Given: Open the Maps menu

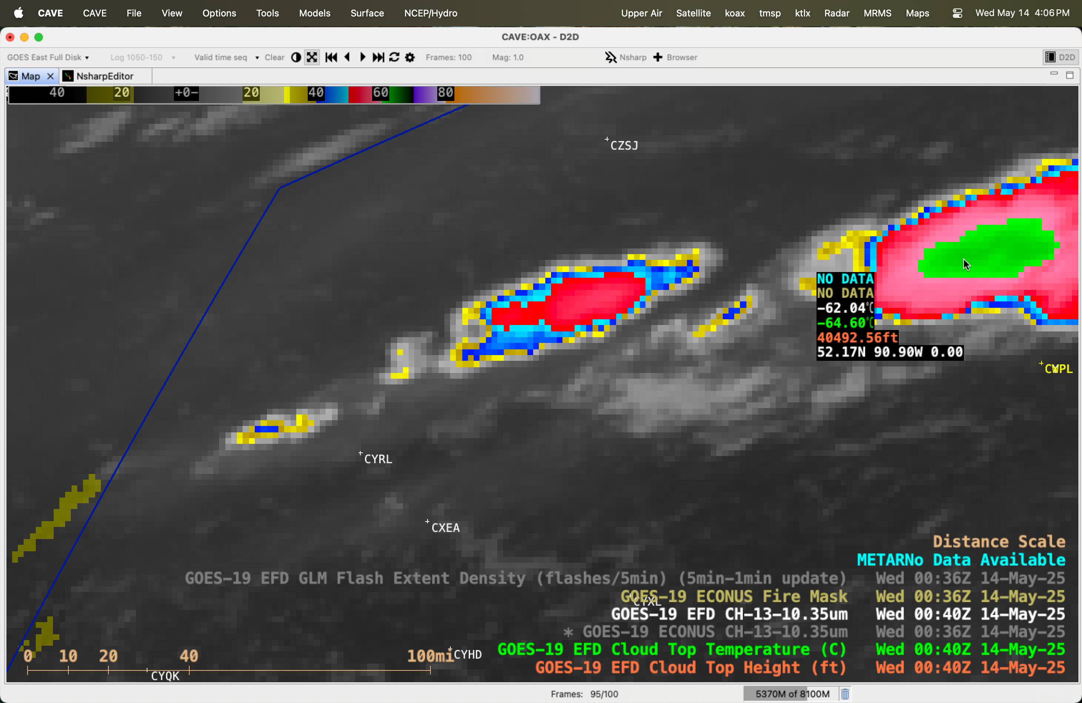Looking at the screenshot, I should tap(917, 13).
